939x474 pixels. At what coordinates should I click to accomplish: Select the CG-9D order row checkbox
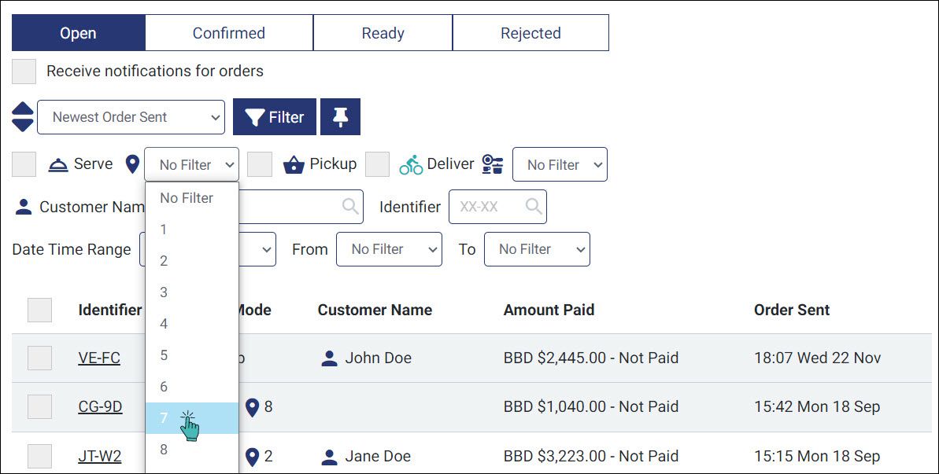pyautogui.click(x=39, y=407)
